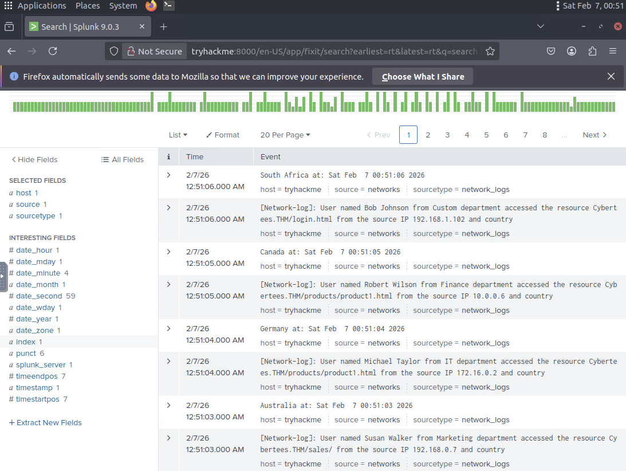Click the Choose What I Share button
Image resolution: width=626 pixels, height=471 pixels.
pyautogui.click(x=423, y=77)
